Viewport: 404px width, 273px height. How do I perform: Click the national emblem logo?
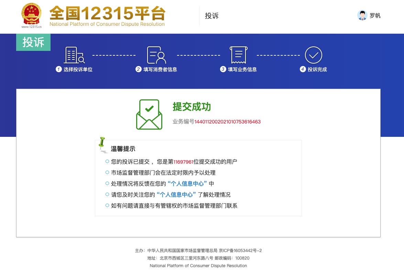(x=31, y=14)
